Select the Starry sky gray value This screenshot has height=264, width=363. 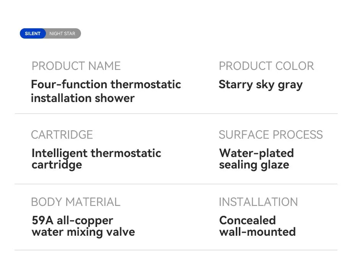coord(260,84)
